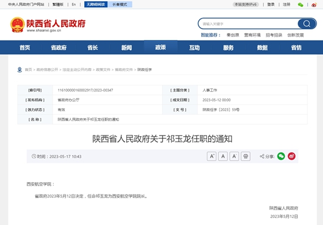Click breadcrumb location pin icon
This screenshot has width=323, height=225.
pyautogui.click(x=20, y=70)
